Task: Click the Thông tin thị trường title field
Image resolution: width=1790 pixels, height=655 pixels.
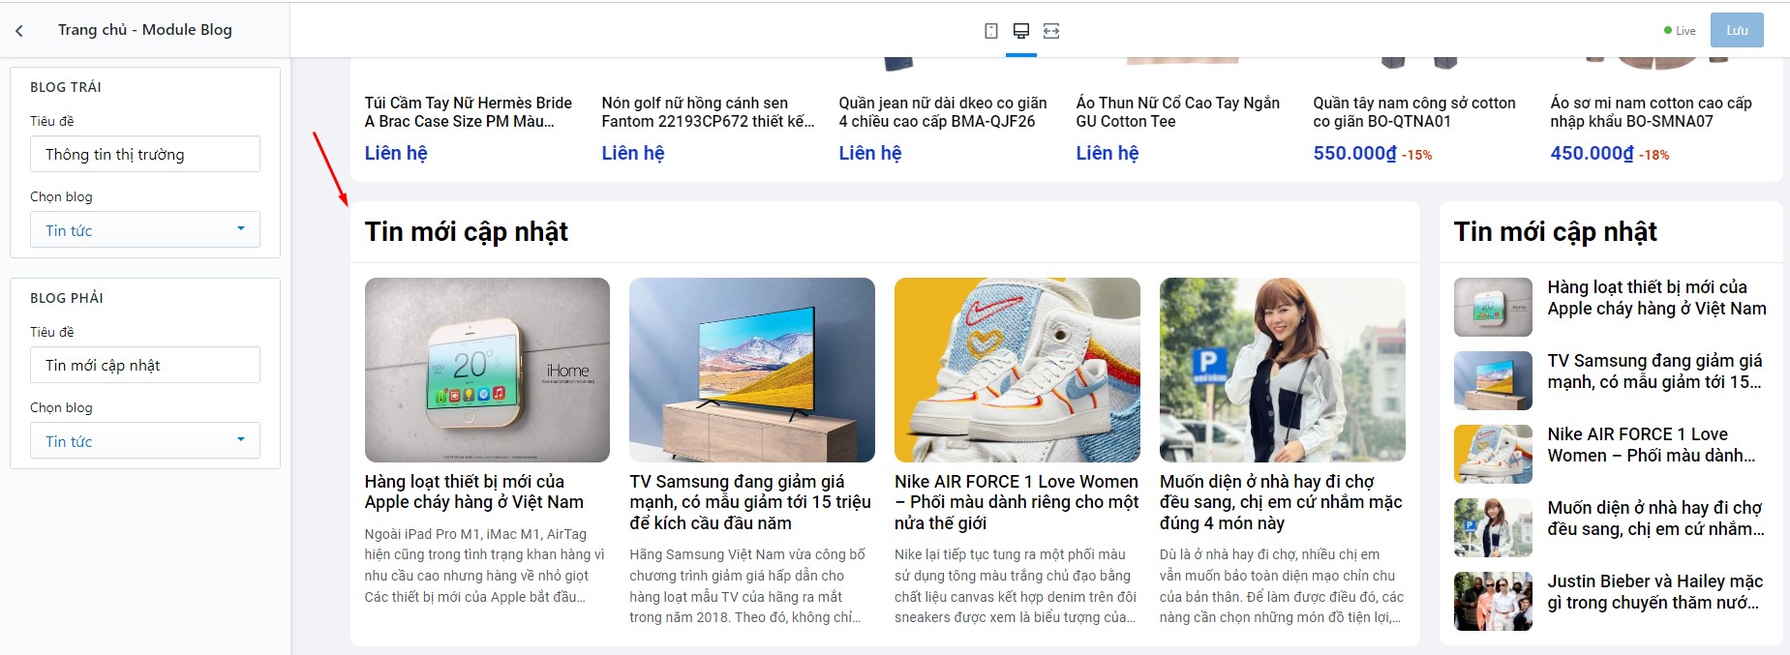Action: coord(145,154)
